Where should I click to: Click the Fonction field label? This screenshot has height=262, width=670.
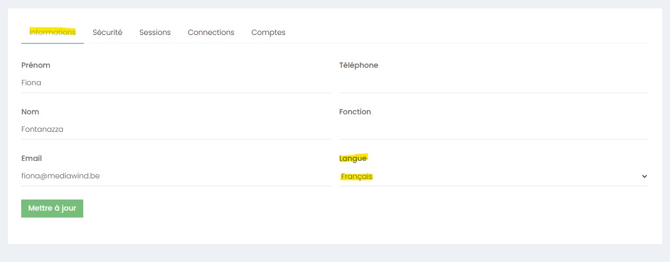[x=355, y=112]
